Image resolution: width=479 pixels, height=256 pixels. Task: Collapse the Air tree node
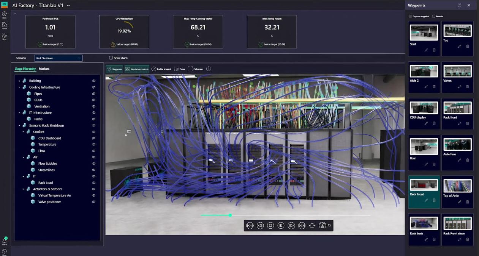[x=23, y=157]
